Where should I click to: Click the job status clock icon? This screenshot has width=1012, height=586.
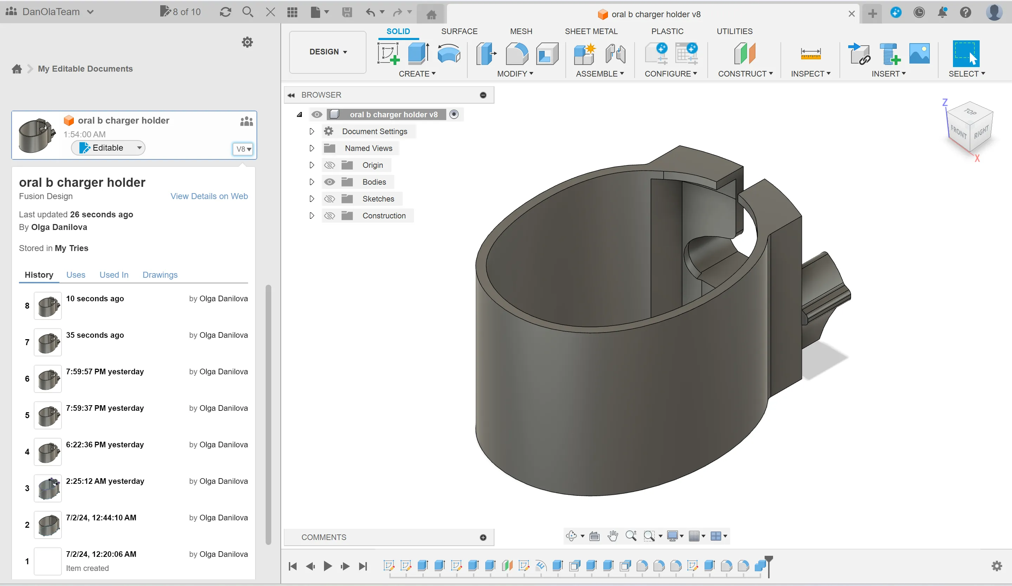coord(919,13)
